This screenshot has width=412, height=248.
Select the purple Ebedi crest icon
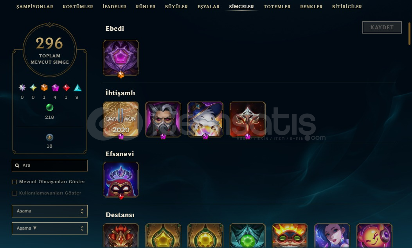[x=121, y=58]
